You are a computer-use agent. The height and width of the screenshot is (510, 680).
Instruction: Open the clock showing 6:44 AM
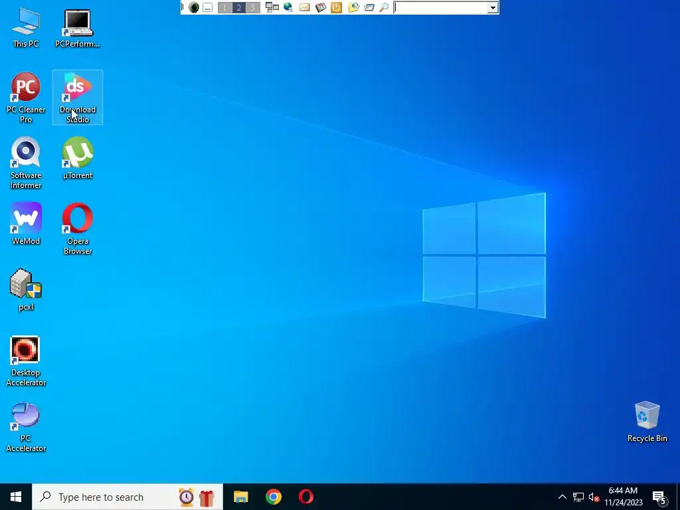point(623,497)
